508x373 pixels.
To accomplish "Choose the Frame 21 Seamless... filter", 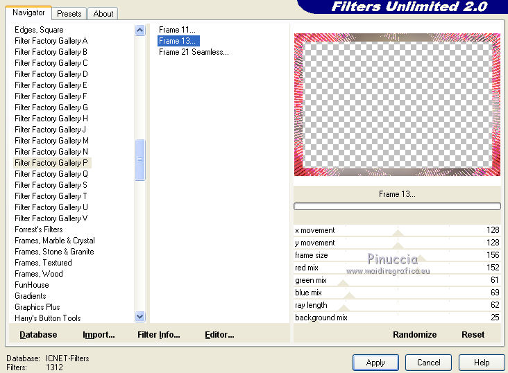I will coord(194,52).
